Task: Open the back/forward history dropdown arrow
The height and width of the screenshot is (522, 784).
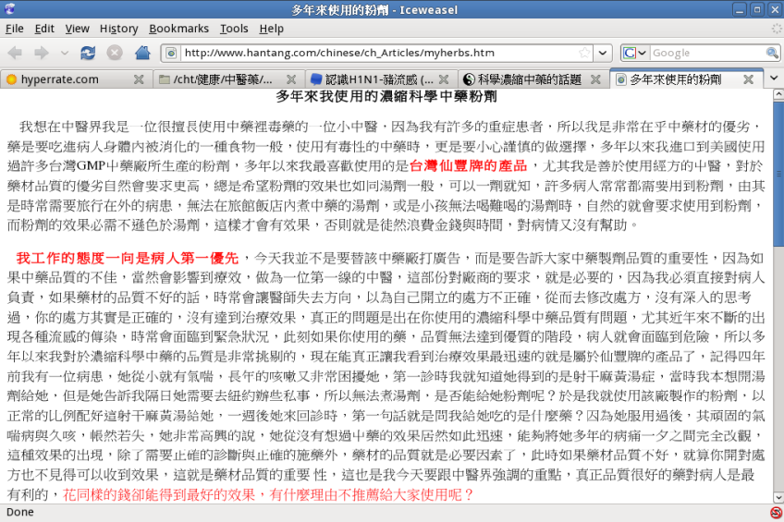Action: [64, 53]
